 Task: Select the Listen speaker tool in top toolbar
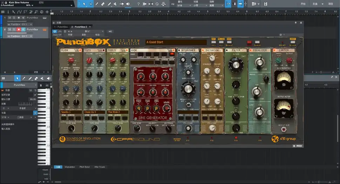pyautogui.click(x=128, y=4)
